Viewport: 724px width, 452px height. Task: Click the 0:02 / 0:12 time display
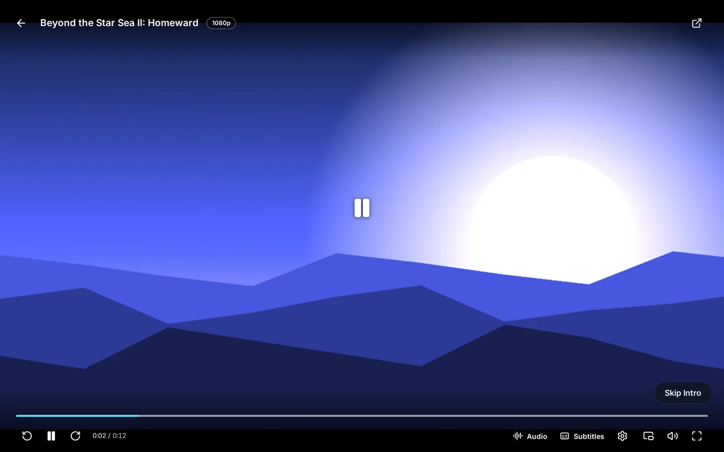coord(109,436)
